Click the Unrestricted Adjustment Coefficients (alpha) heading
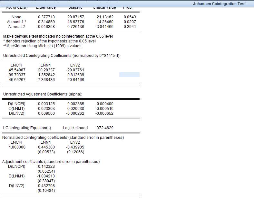The image size is (254, 198). pyautogui.click(x=43, y=94)
